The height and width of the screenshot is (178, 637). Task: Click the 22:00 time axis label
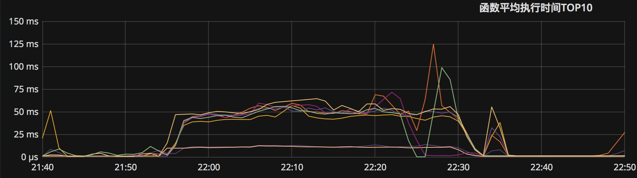209,167
